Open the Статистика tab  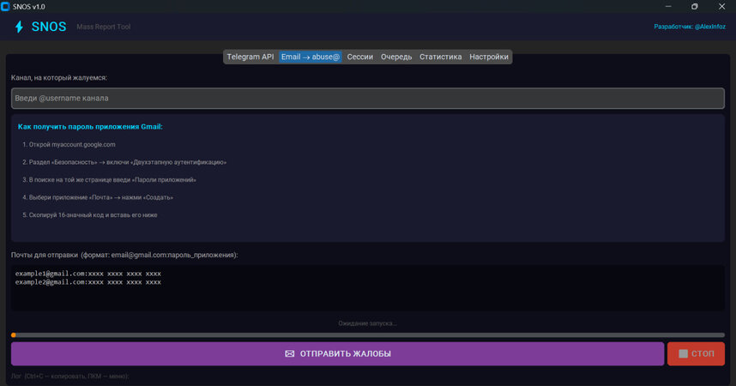point(440,57)
